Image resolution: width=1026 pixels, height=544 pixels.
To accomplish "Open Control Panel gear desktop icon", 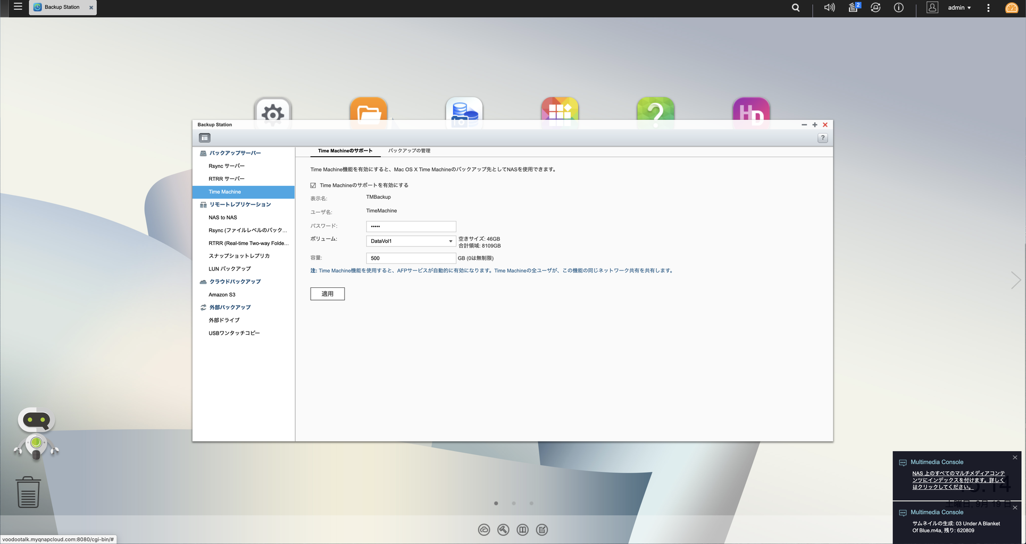I will [273, 113].
